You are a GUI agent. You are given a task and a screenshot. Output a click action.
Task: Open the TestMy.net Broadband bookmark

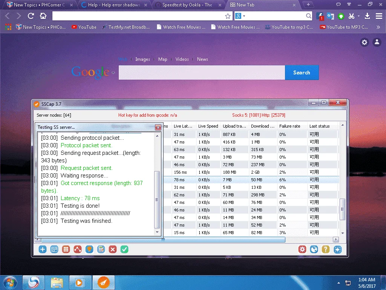[126, 27]
